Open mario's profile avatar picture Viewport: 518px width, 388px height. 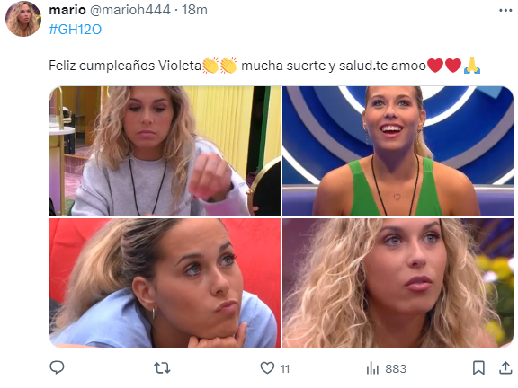[23, 19]
